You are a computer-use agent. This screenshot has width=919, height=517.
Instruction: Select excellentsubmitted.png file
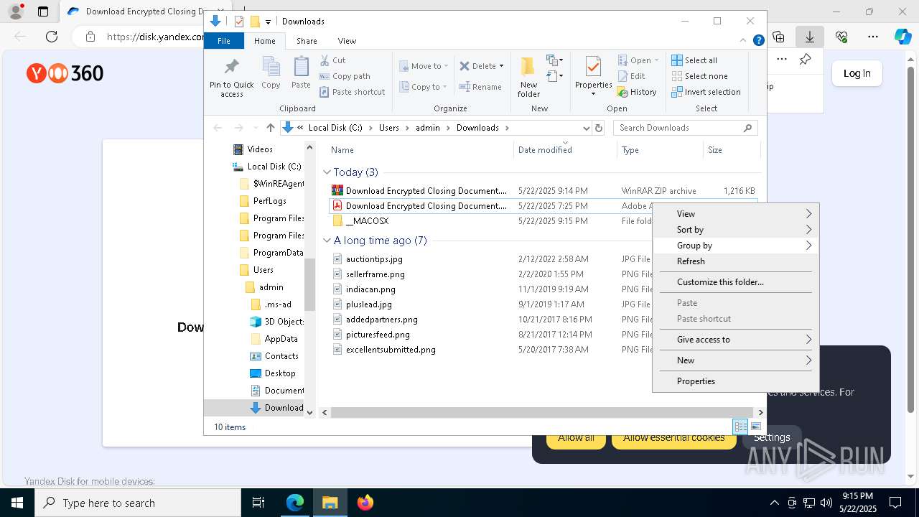[x=391, y=350]
